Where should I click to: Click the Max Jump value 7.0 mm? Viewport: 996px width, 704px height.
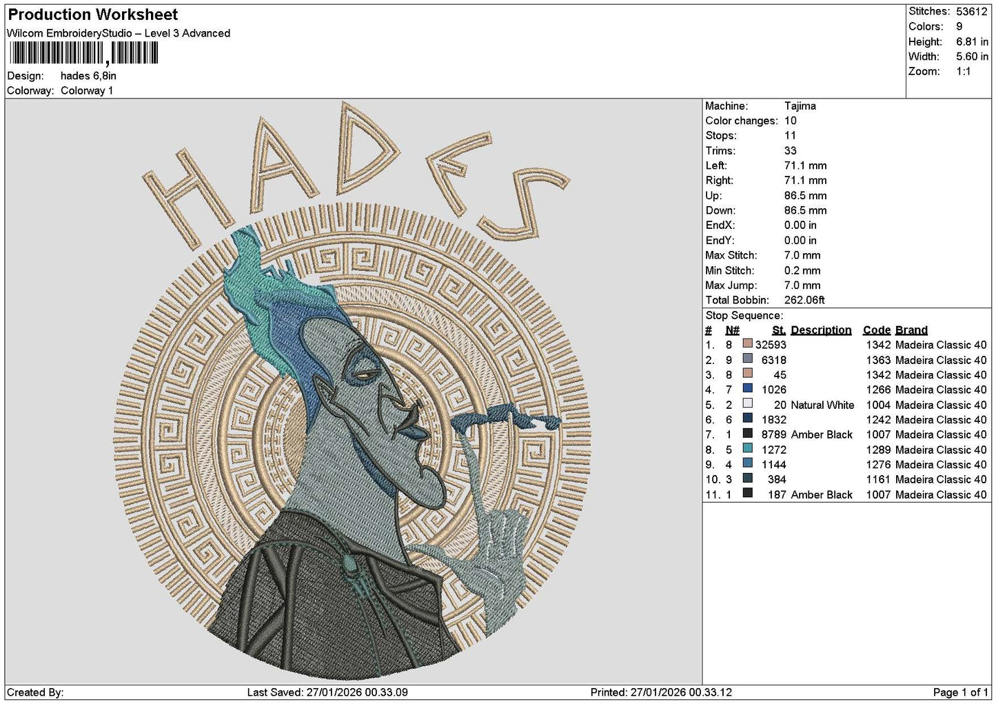[802, 285]
